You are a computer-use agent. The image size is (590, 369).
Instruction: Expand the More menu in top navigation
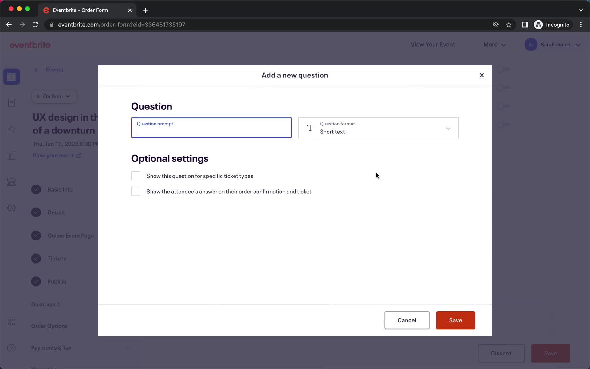coord(494,44)
